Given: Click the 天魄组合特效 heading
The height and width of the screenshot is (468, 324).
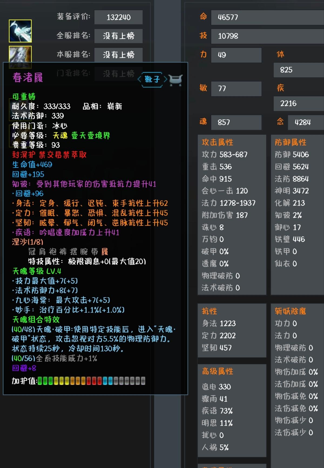Looking at the screenshot, I should (x=36, y=320).
